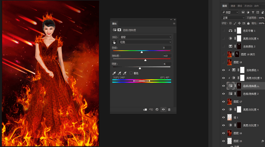Click the on-image targeted adjustment hand tool
The width and height of the screenshot is (265, 147).
[x=114, y=42]
